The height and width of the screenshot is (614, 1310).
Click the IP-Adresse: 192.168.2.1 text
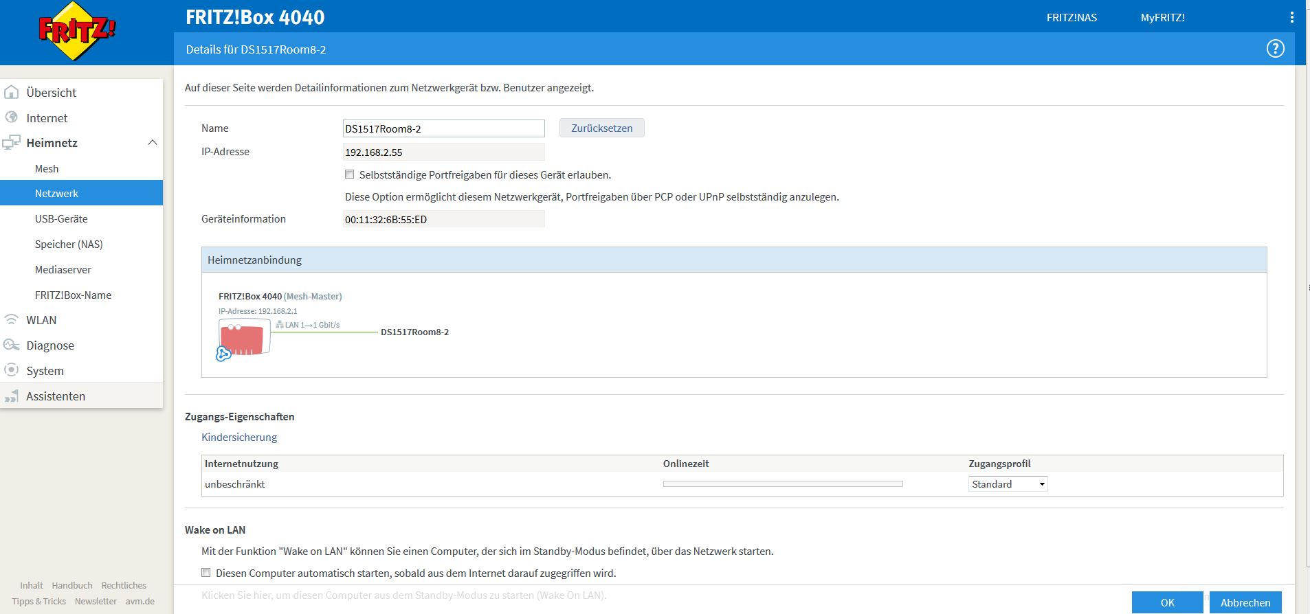click(258, 311)
